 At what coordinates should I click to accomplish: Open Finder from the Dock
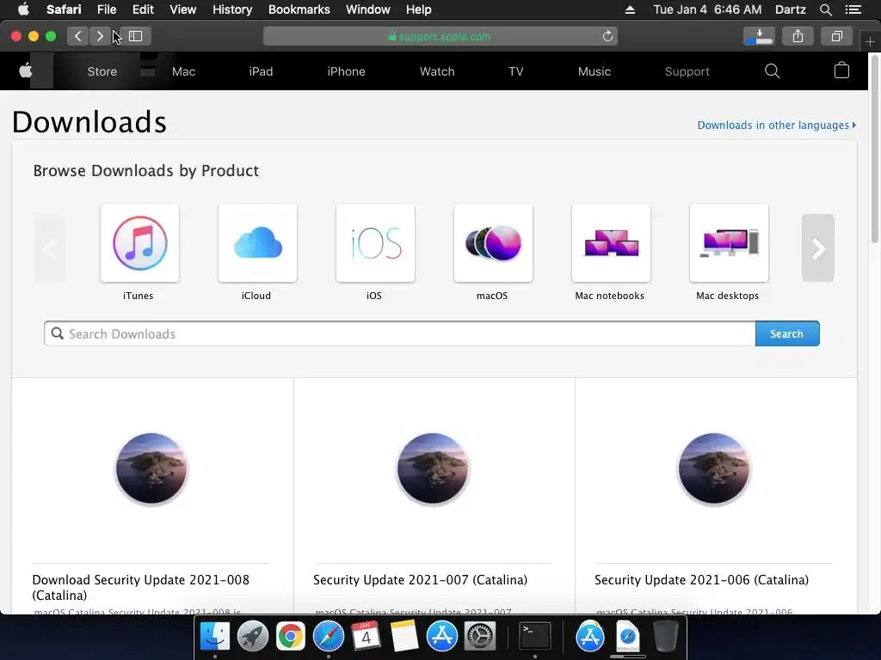point(215,636)
